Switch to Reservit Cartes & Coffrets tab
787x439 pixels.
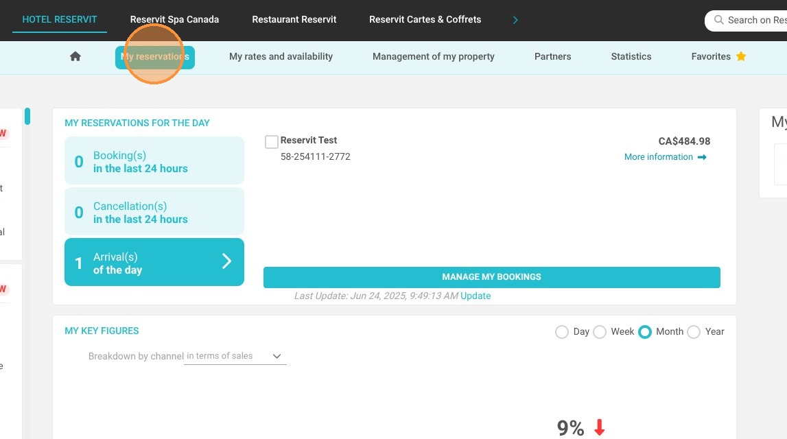(x=425, y=20)
